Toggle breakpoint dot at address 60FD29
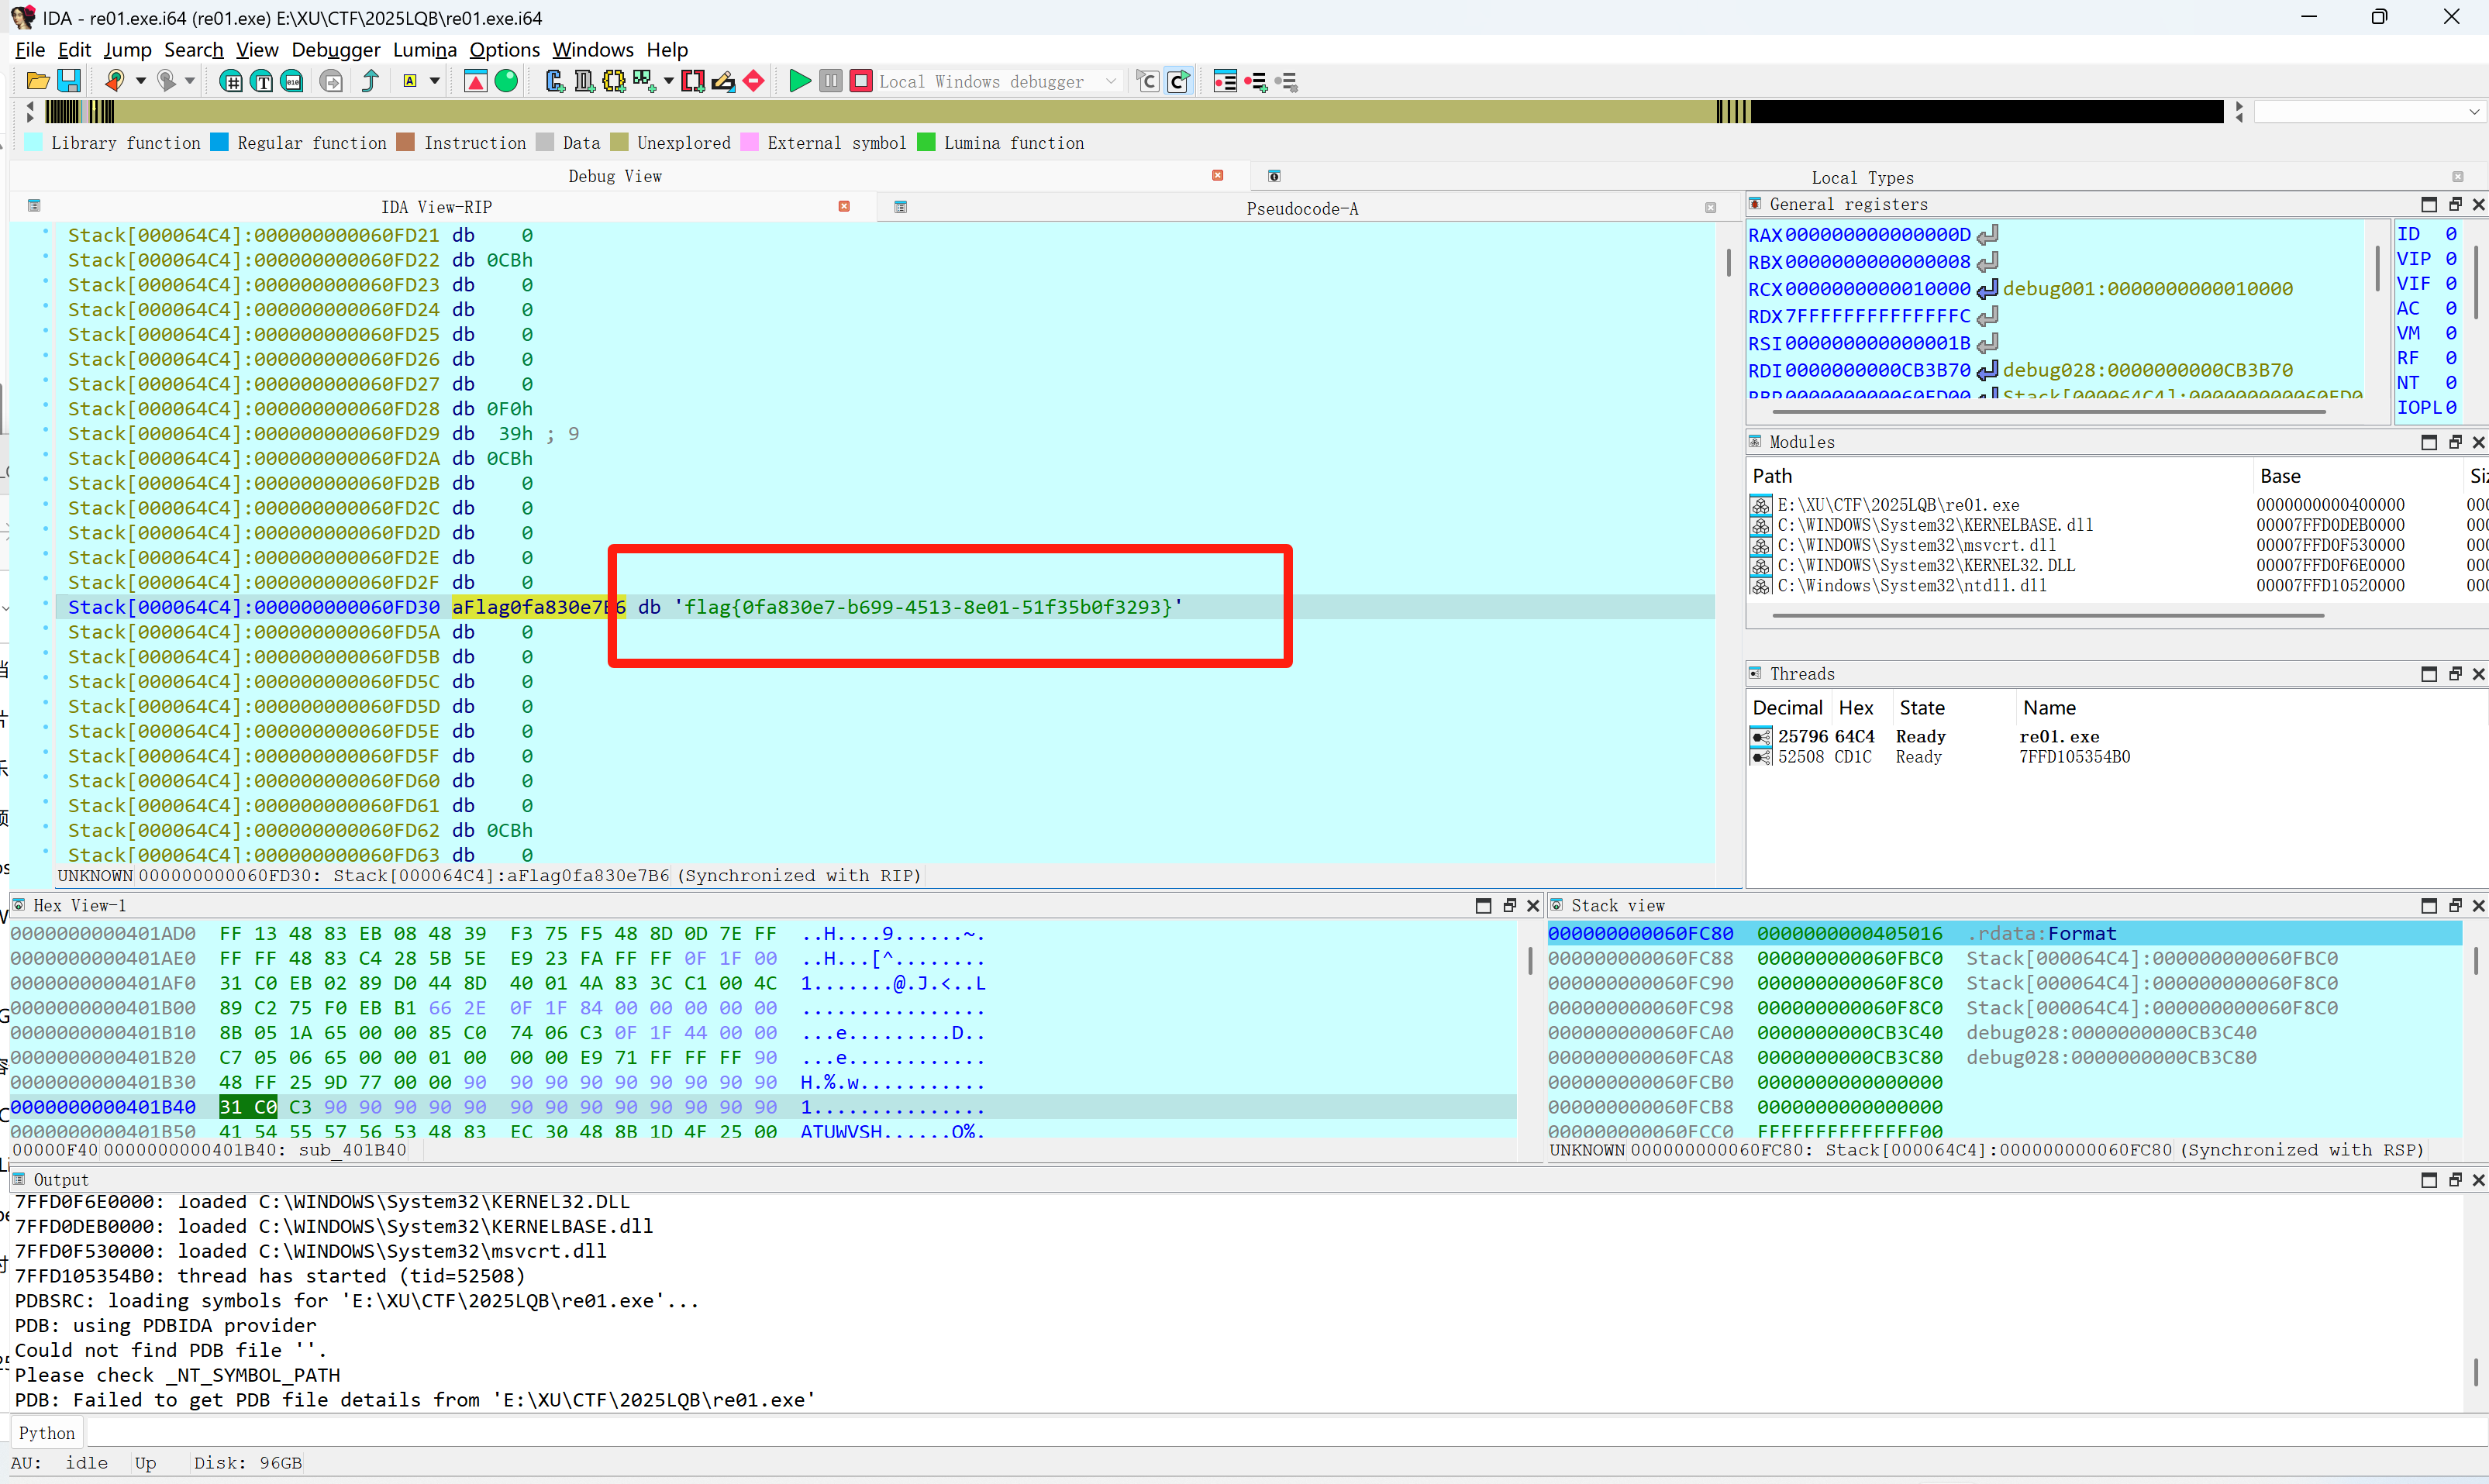2489x1484 pixels. point(45,432)
